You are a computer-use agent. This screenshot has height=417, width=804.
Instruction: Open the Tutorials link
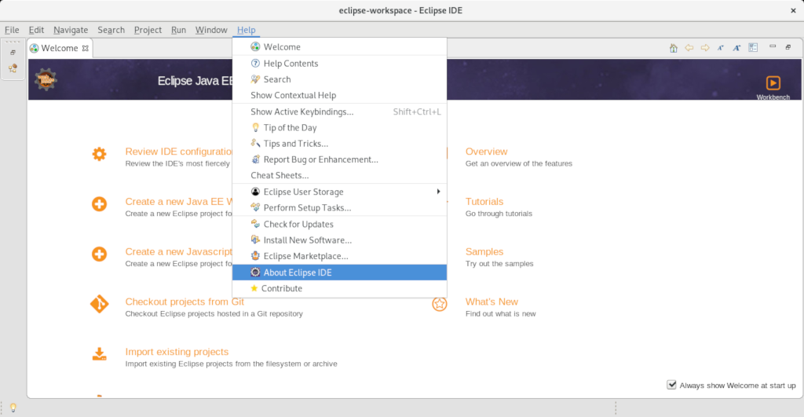pyautogui.click(x=484, y=202)
